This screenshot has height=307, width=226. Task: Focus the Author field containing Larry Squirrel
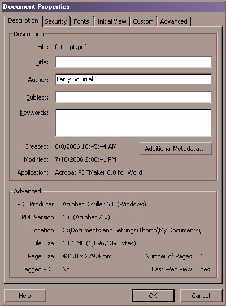pos(134,79)
